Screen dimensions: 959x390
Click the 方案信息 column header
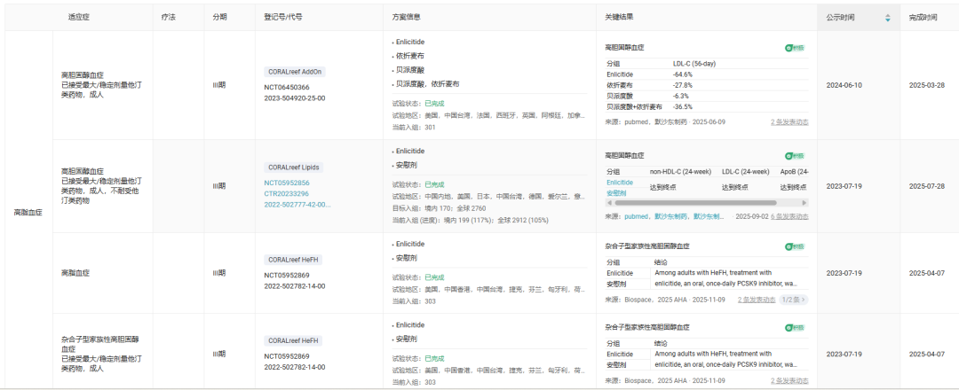[x=406, y=18]
